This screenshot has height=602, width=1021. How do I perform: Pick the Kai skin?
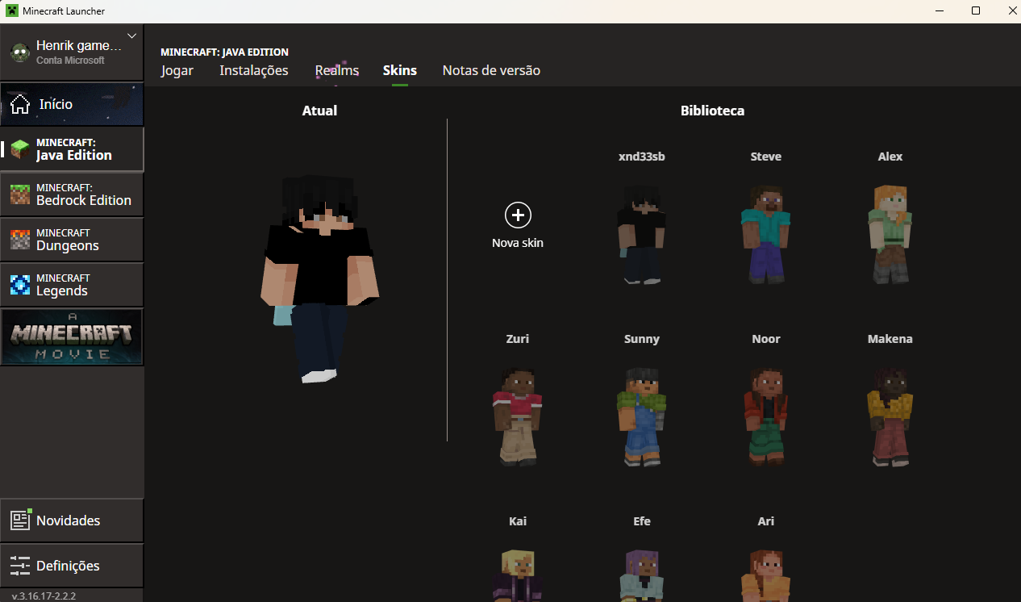518,575
